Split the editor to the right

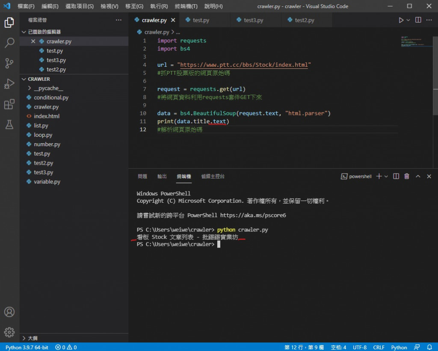coord(418,20)
